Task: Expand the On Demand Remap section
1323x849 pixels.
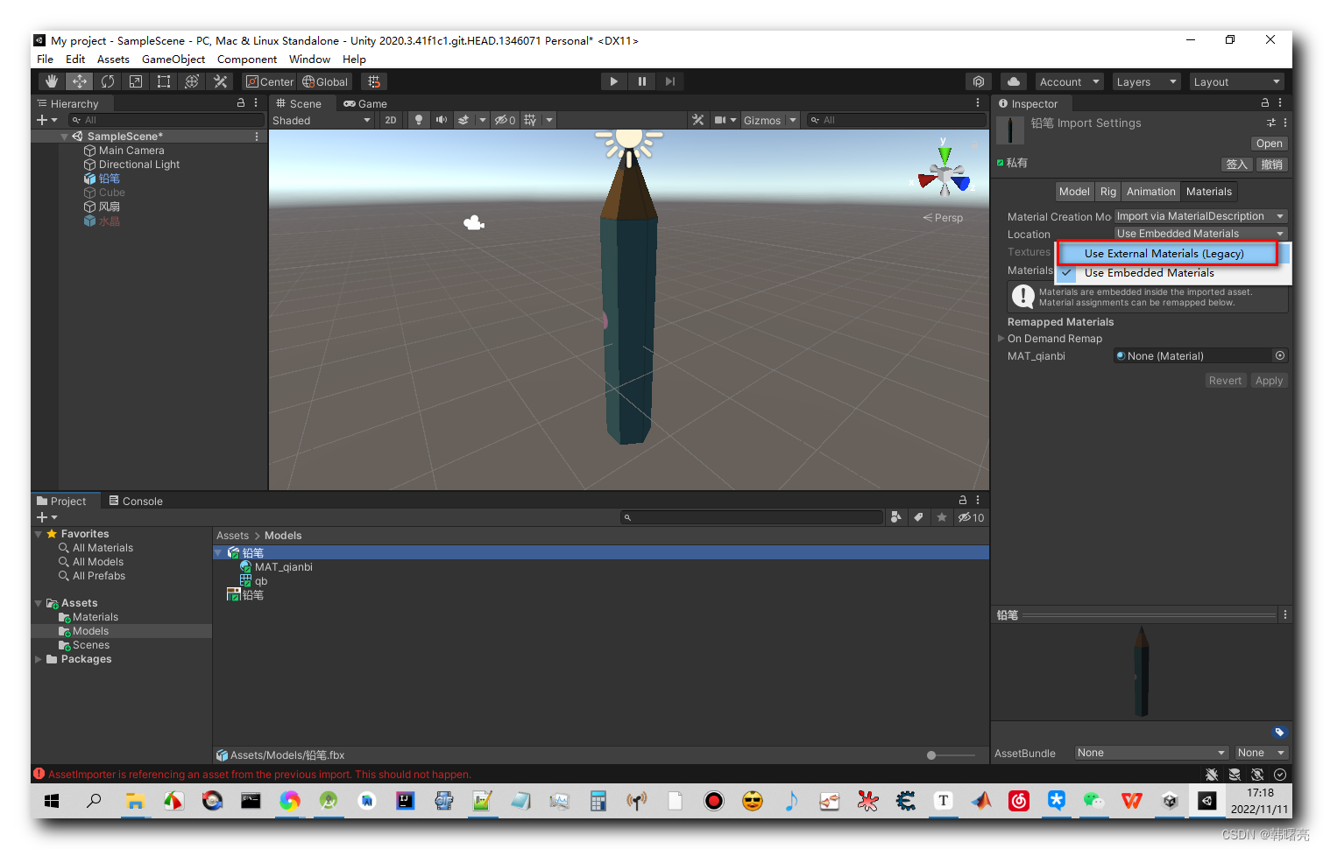Action: [x=1001, y=338]
